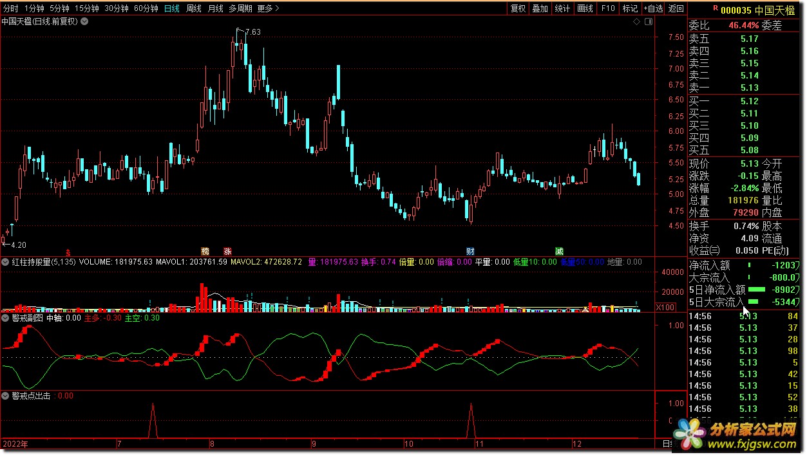Select the 15分钟 period tab
This screenshot has height=455, width=807.
pos(87,8)
